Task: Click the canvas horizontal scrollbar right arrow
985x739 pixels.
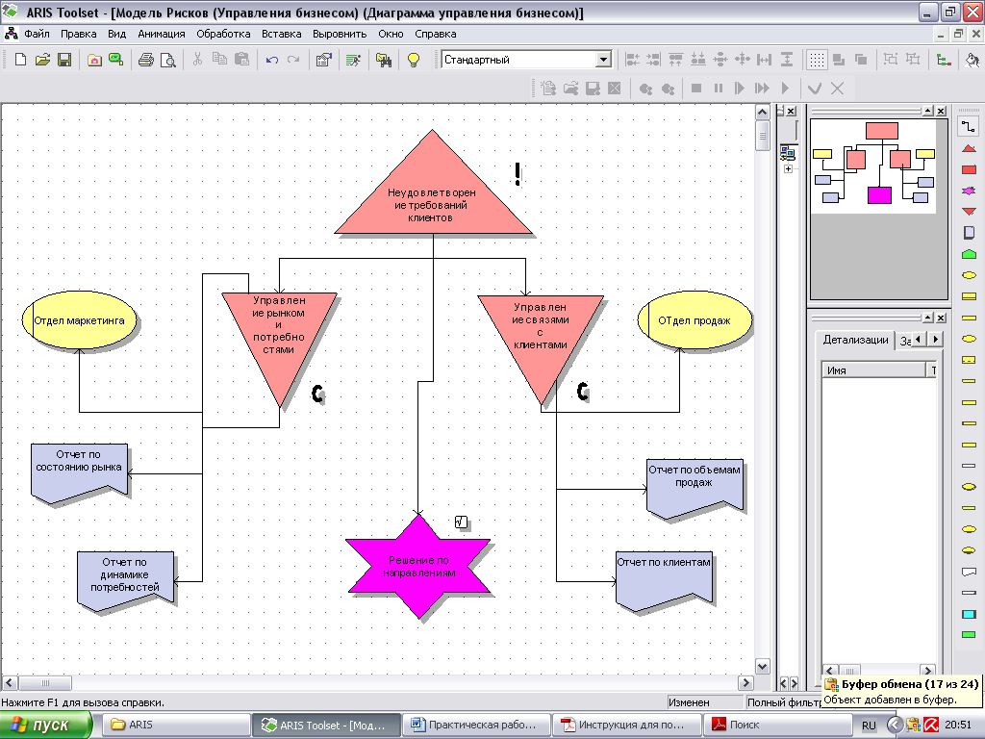Action: [745, 682]
